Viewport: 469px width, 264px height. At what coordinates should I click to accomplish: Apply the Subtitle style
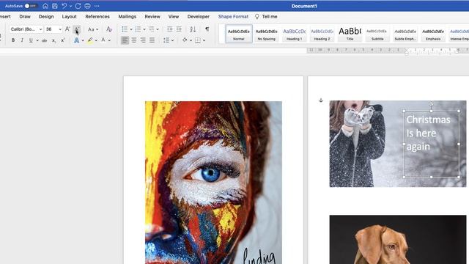pos(377,34)
